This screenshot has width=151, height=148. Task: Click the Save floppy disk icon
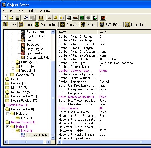17,18
